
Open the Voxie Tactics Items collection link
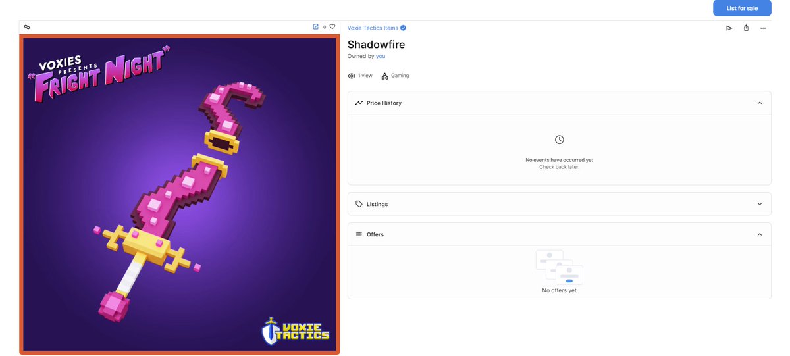[373, 28]
